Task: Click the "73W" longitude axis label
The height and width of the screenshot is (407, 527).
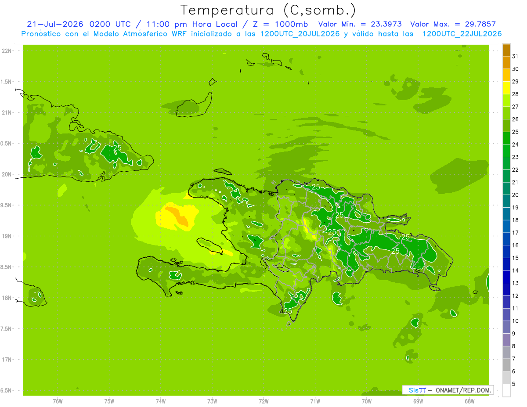Action: (x=212, y=401)
